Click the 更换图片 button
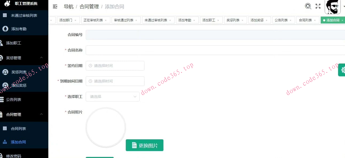Screen dimensions: 345x158 coord(144,145)
